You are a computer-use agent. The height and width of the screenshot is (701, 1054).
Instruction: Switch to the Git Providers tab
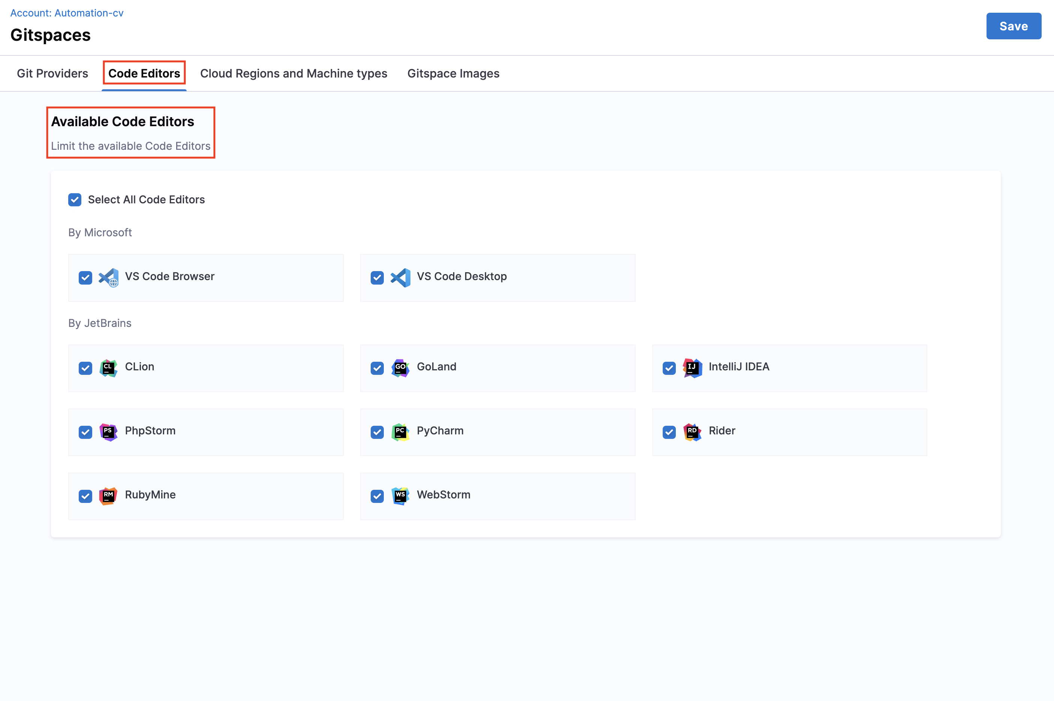pos(52,73)
